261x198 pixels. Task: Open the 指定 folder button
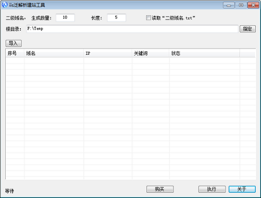247,29
